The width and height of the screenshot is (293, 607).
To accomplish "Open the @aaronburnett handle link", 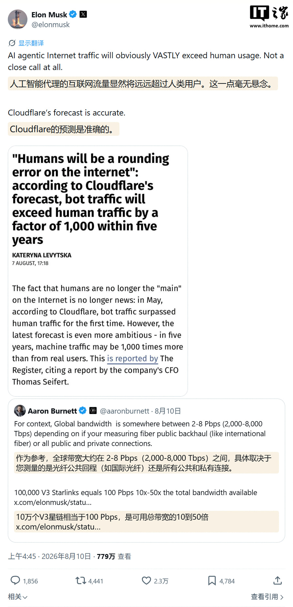I will [124, 411].
